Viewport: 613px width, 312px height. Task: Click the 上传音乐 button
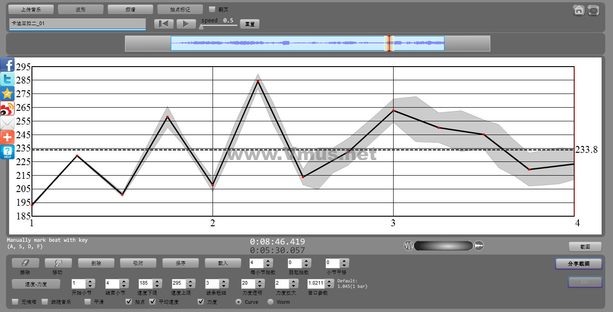31,9
